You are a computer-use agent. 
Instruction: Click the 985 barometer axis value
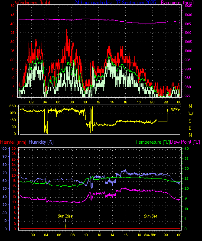tap(187, 78)
